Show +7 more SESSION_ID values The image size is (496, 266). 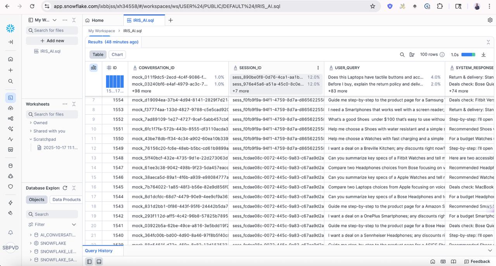241,91
